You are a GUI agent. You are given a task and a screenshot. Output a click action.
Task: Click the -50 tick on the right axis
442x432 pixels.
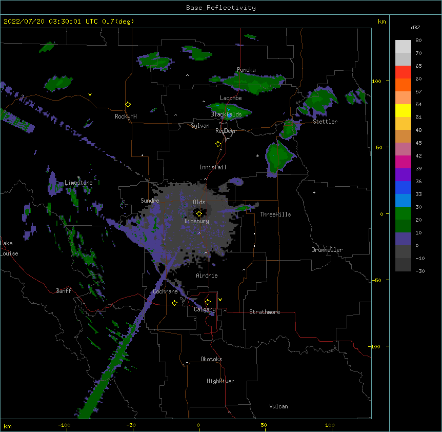pos(376,280)
